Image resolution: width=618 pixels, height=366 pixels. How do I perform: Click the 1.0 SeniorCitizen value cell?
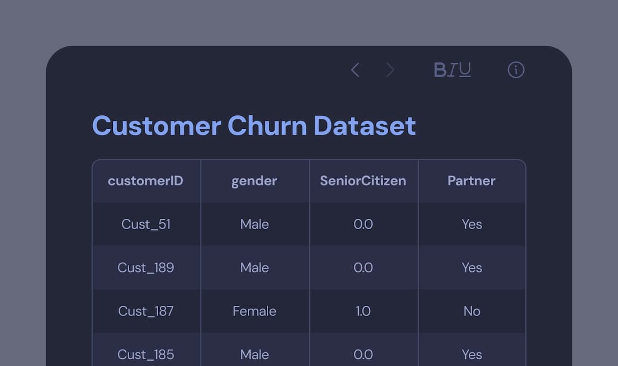coord(363,311)
